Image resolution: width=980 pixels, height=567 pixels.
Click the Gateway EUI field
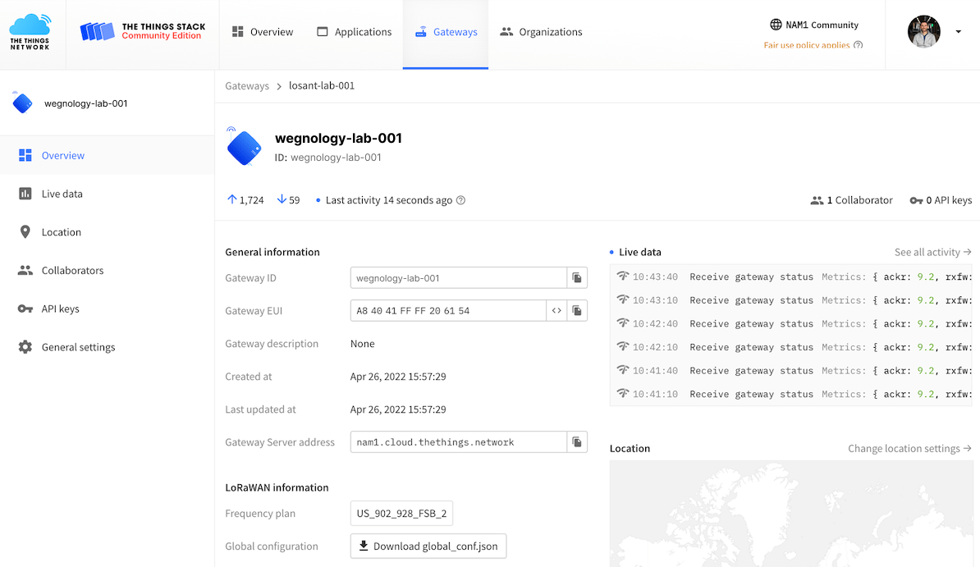coord(448,311)
